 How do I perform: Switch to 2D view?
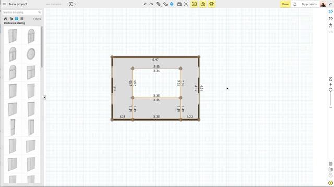coord(330,11)
